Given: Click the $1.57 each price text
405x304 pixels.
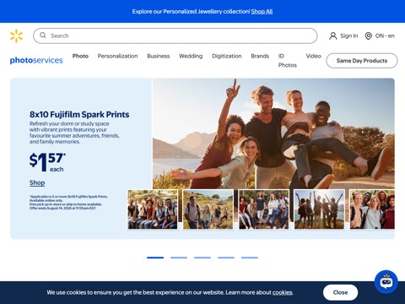Looking at the screenshot, I should tap(47, 162).
